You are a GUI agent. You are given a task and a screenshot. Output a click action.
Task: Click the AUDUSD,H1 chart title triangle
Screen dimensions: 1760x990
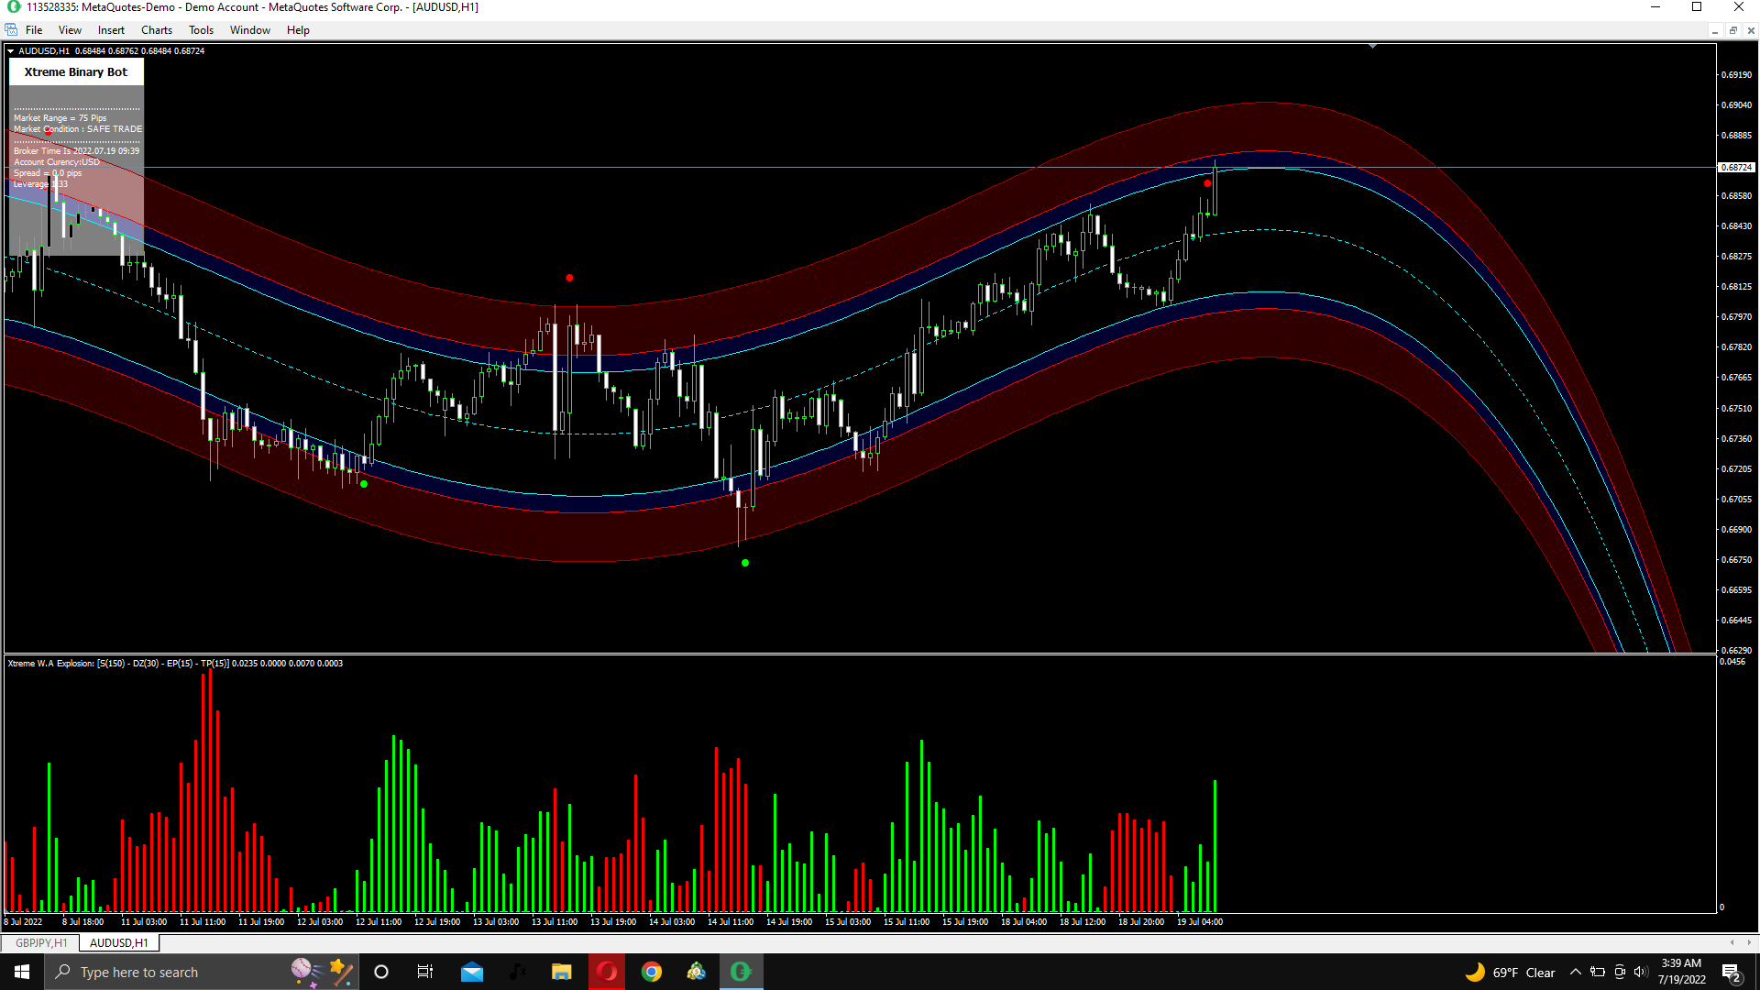click(11, 51)
